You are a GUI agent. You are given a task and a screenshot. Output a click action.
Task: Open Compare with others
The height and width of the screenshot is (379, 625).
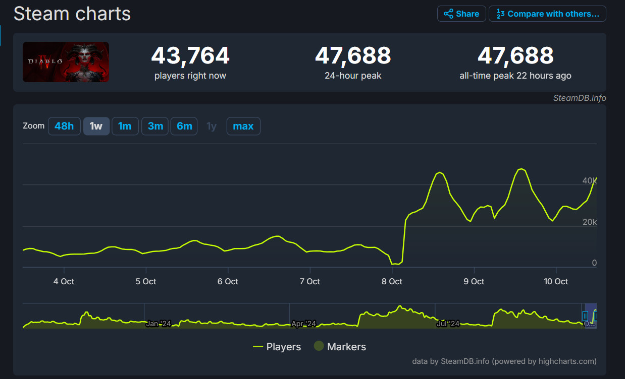pos(547,14)
